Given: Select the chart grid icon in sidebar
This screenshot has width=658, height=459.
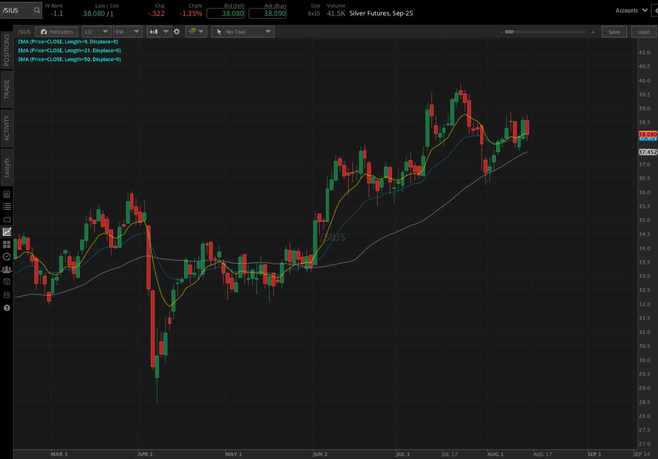Looking at the screenshot, I should pyautogui.click(x=7, y=232).
